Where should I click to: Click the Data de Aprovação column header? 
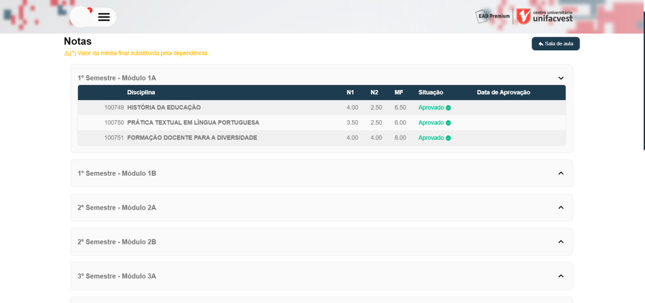503,93
